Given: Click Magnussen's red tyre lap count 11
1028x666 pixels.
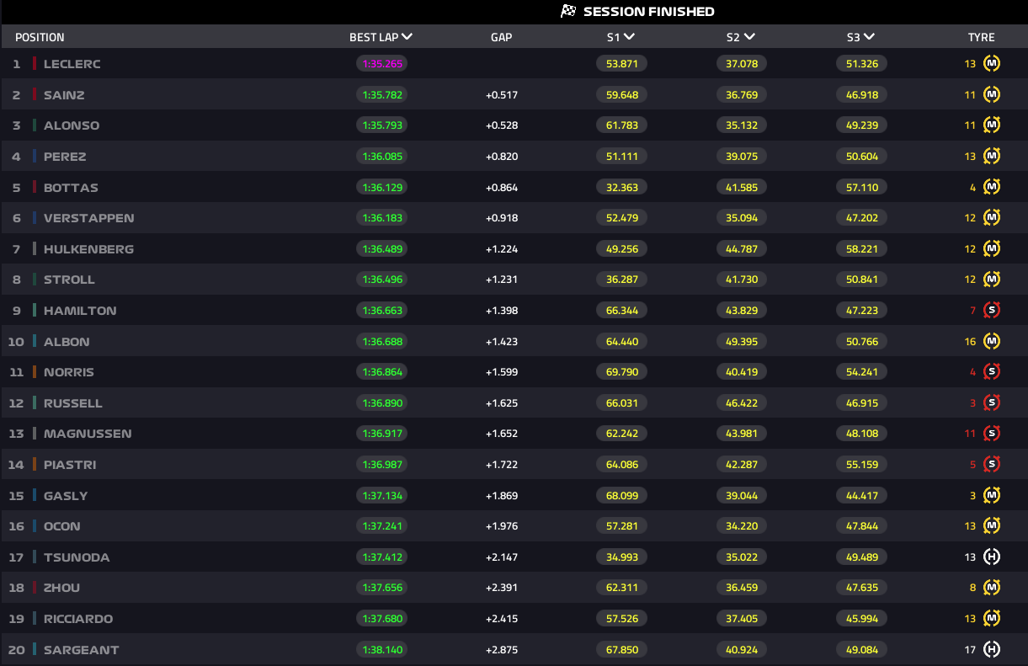Looking at the screenshot, I should coord(970,434).
